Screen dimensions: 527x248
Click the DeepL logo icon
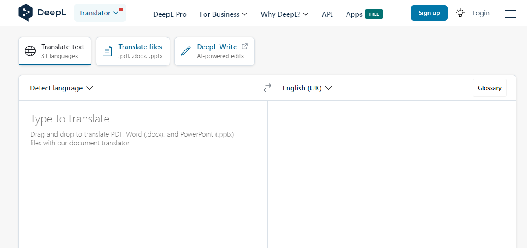(x=26, y=13)
